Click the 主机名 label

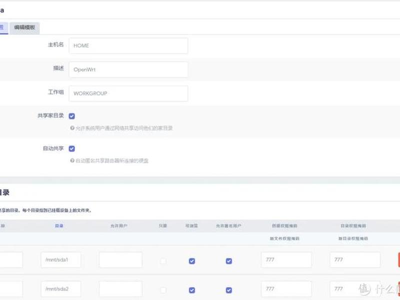[55, 44]
